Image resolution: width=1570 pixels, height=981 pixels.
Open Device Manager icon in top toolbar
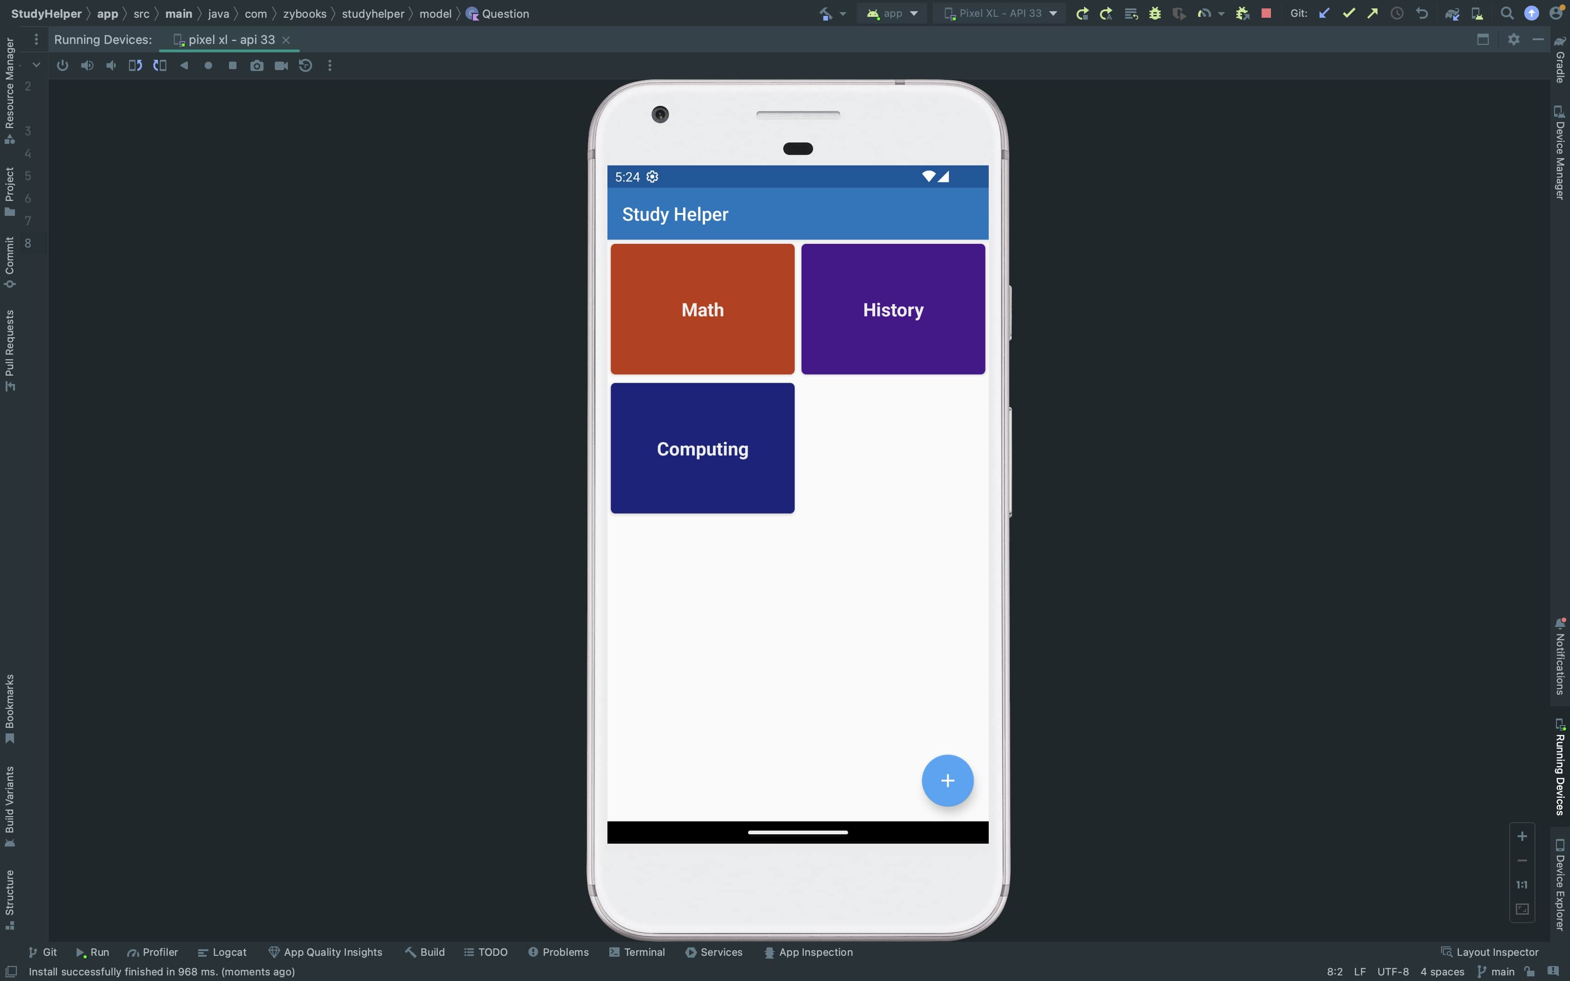click(1477, 14)
